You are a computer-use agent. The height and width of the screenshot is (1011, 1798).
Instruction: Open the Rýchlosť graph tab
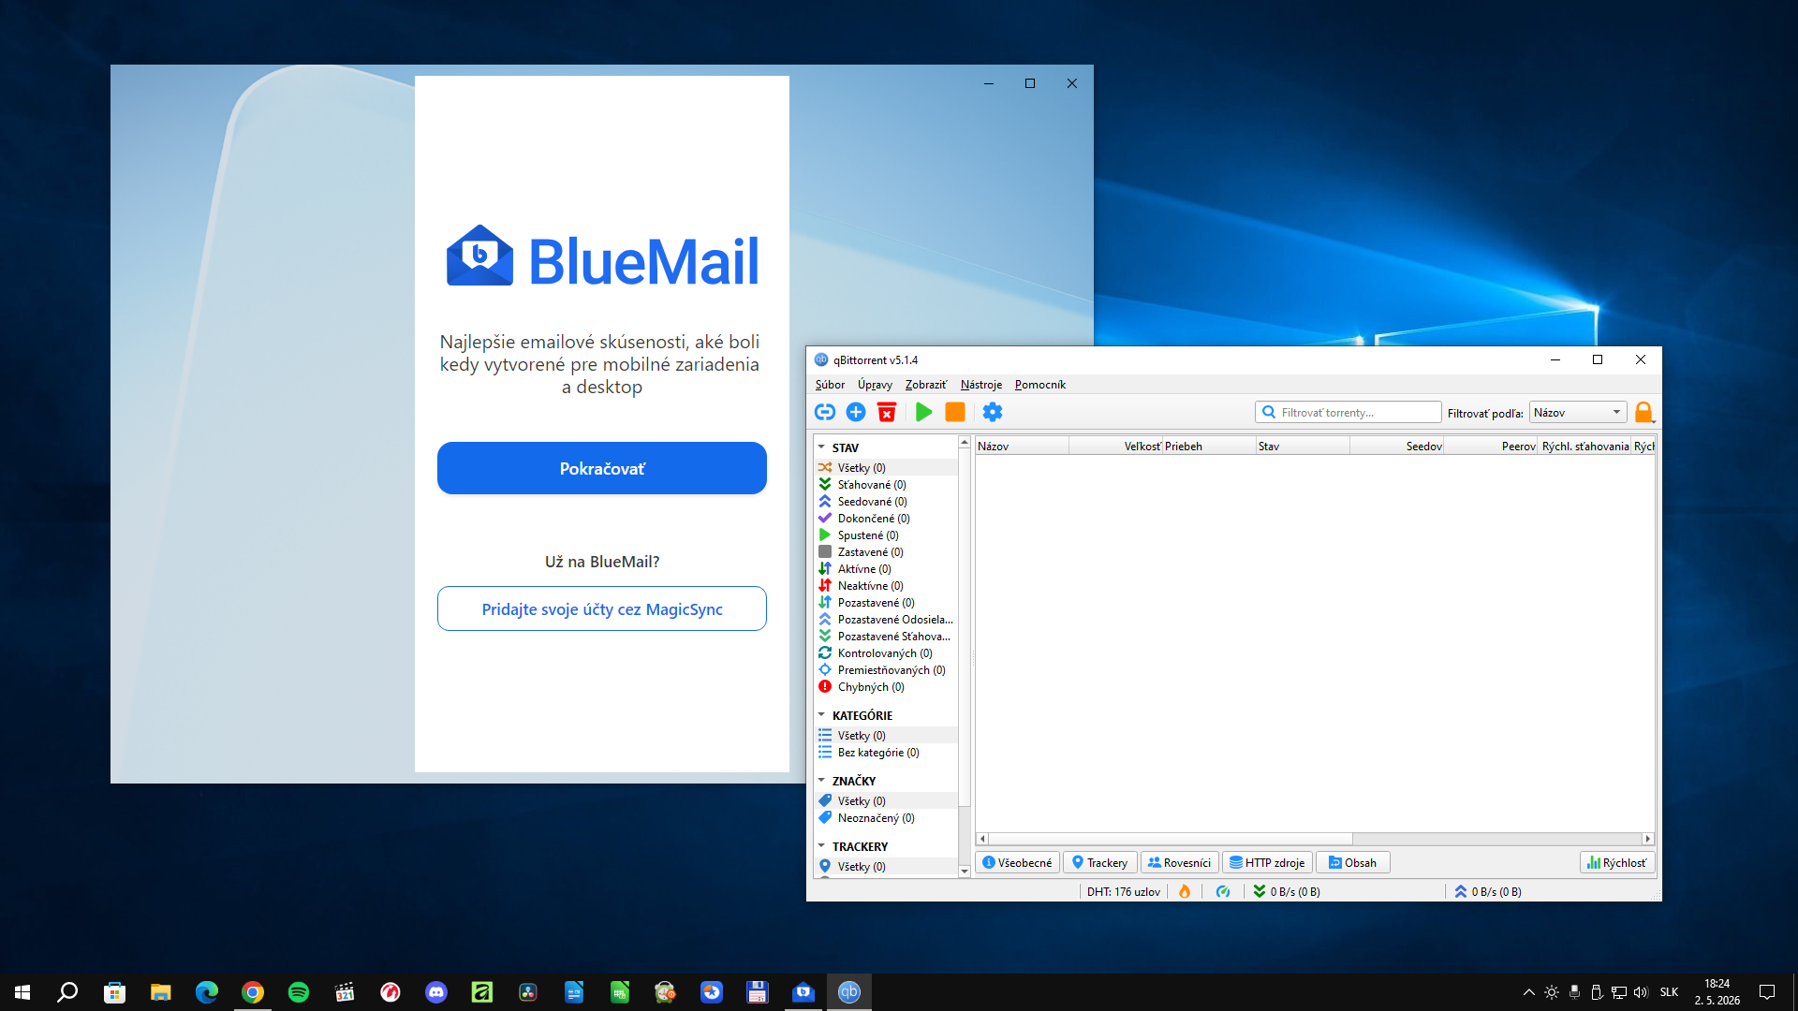pos(1617,863)
